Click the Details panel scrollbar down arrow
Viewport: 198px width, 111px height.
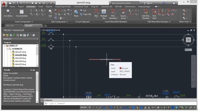point(37,101)
